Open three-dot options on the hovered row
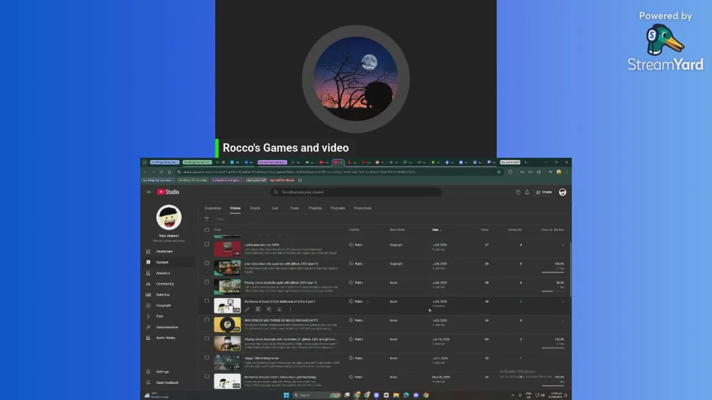712x400 pixels. [x=290, y=309]
